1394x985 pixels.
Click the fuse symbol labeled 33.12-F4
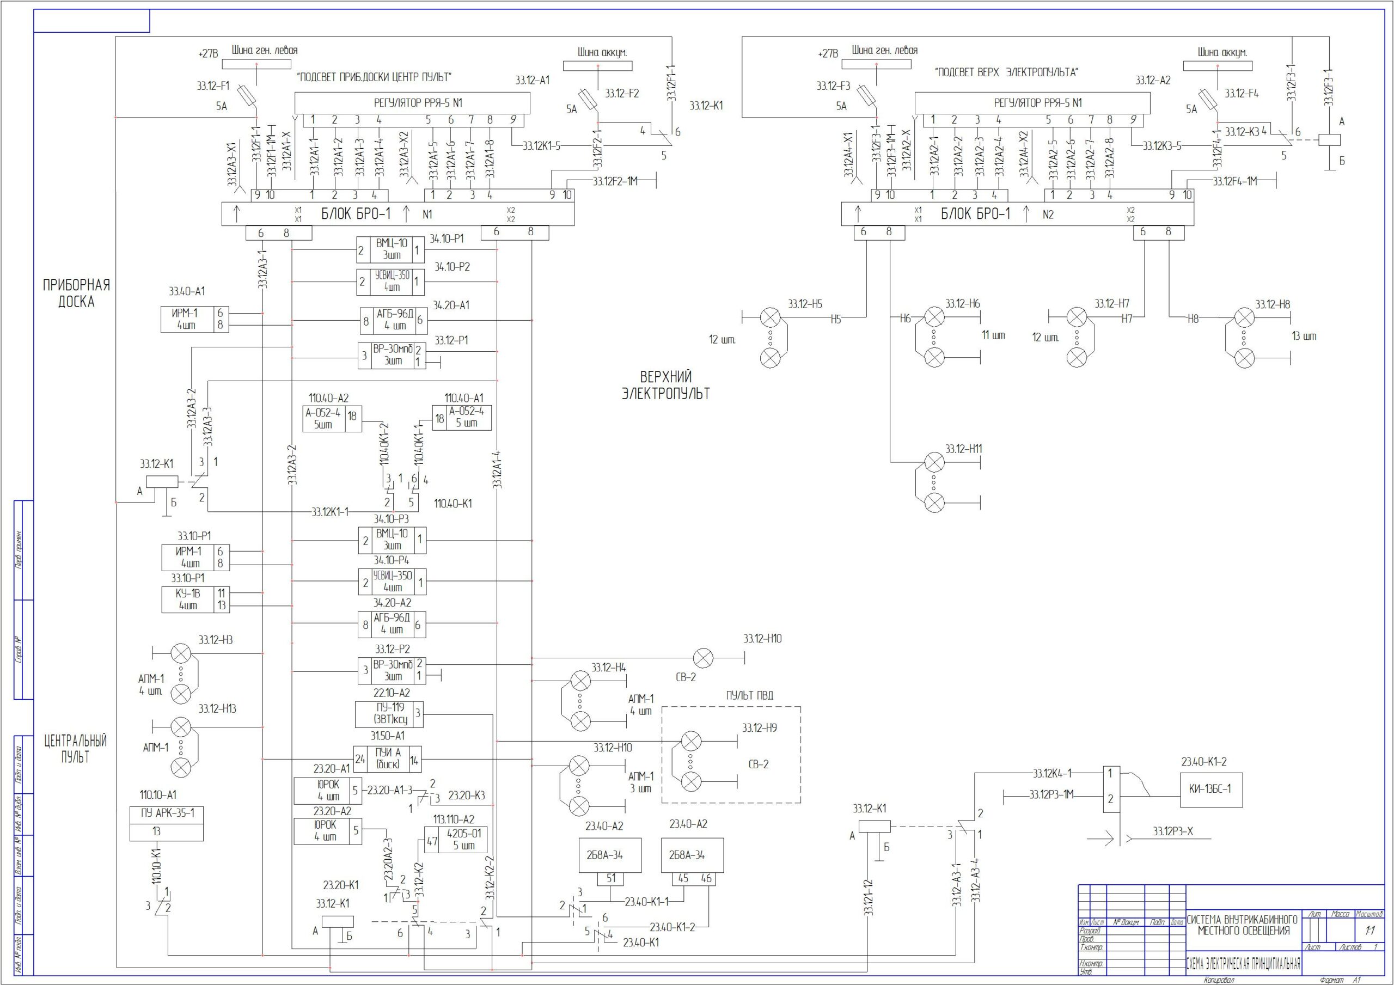1207,99
